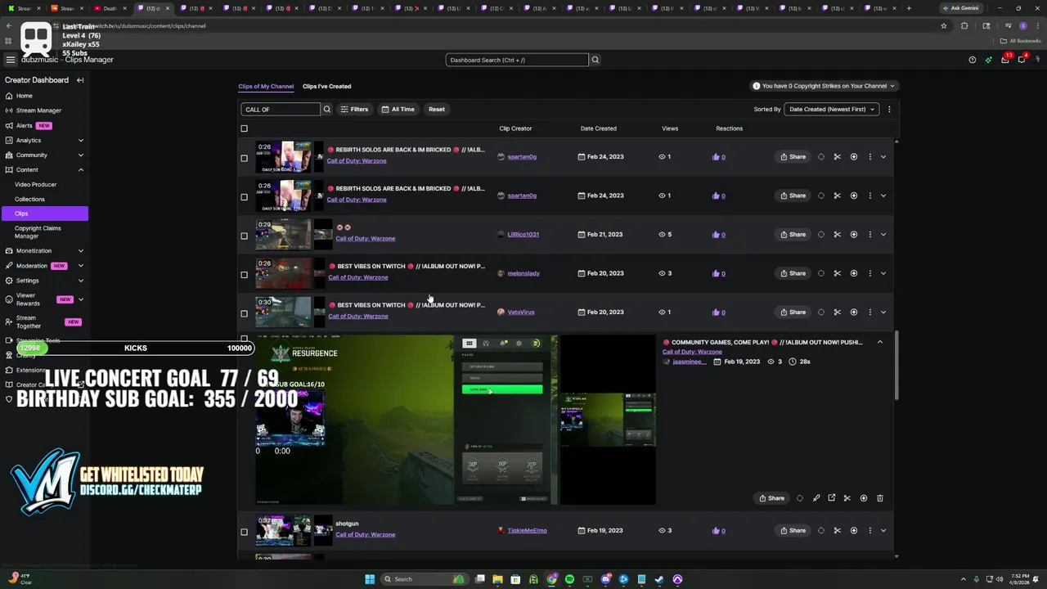The height and width of the screenshot is (589, 1047).
Task: Click the Home icon in sidebar
Action: click(9, 96)
